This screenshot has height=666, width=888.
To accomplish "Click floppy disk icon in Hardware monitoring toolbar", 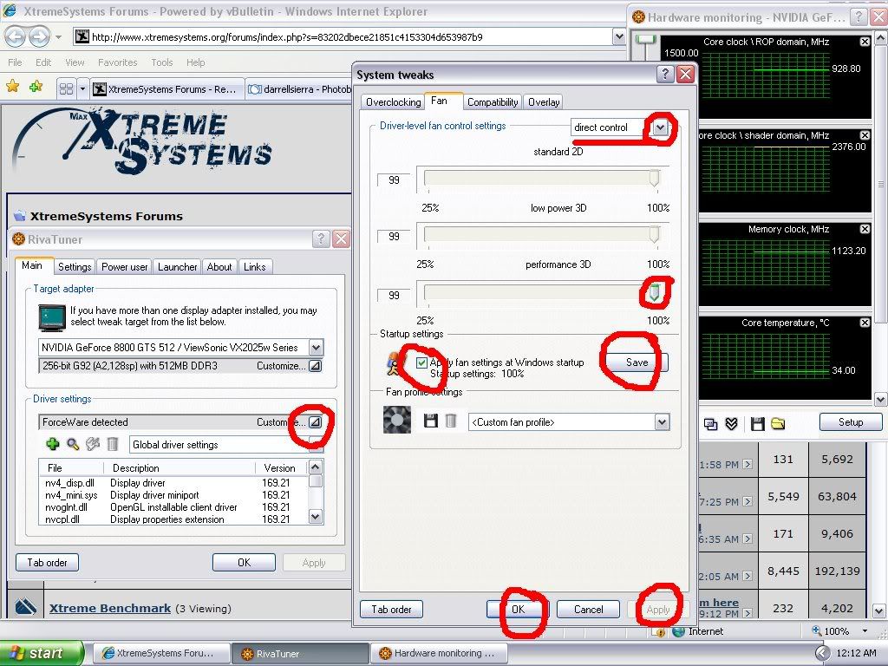I will [757, 423].
